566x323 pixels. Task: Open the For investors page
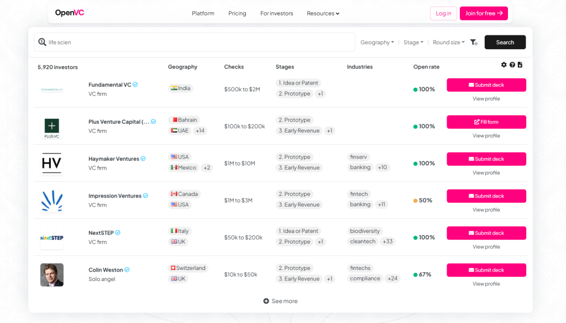276,13
